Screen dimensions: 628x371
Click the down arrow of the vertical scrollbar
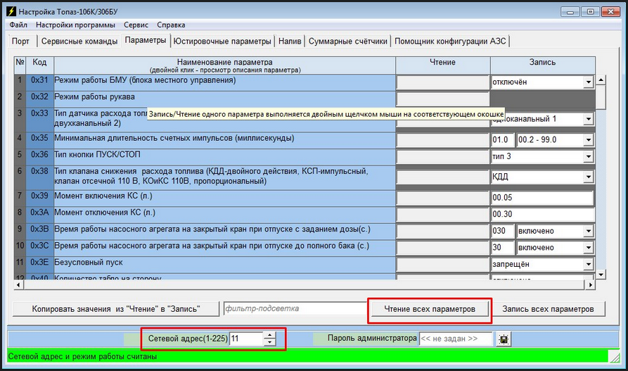[x=601, y=275]
